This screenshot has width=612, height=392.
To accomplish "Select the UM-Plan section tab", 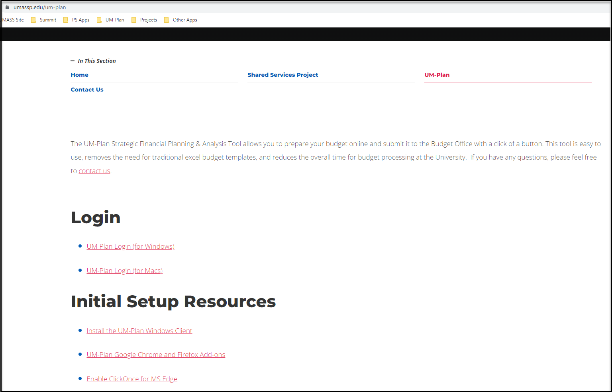I will 437,75.
